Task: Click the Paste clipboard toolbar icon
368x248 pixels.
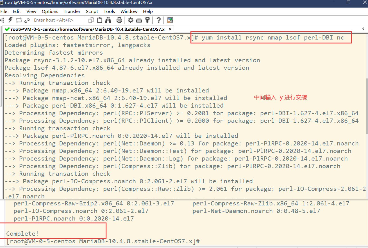Action: [x=100, y=20]
